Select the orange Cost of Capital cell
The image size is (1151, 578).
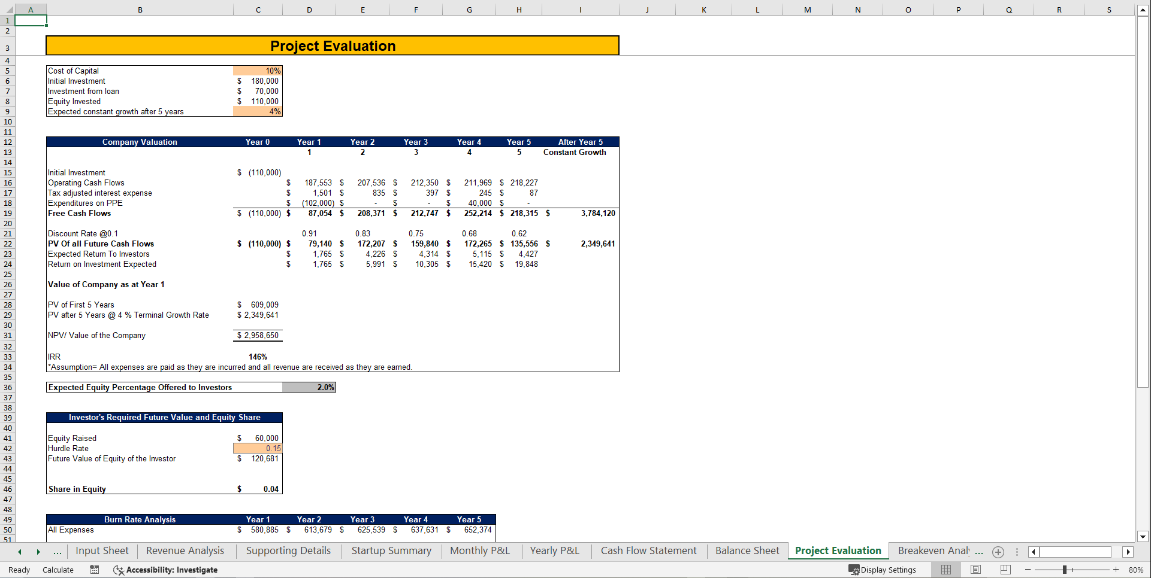coord(257,71)
